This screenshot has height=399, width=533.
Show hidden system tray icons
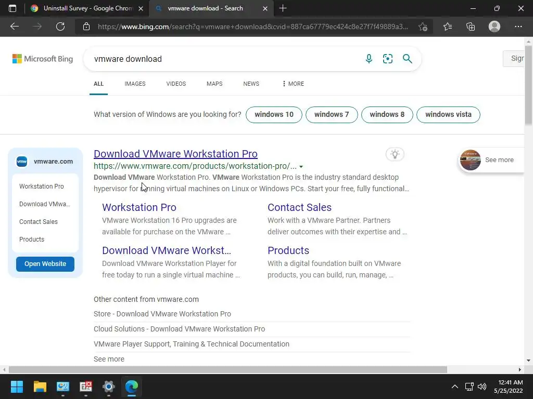pyautogui.click(x=454, y=387)
